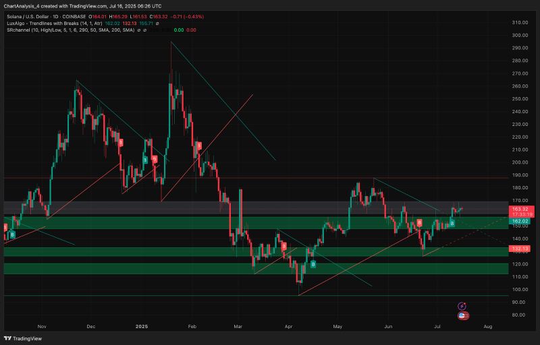Click the red 132.13 price label
The height and width of the screenshot is (345, 540).
tap(520, 249)
